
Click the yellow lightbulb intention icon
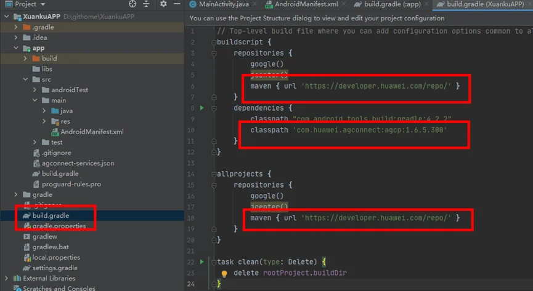coord(224,273)
